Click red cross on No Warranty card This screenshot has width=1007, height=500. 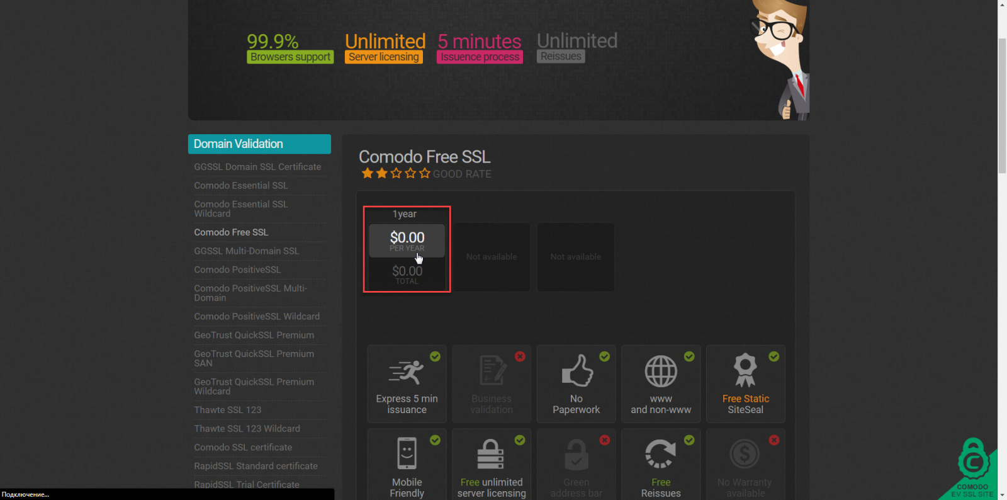click(x=774, y=440)
